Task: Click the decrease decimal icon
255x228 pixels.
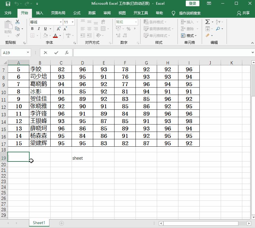Action: click(x=125, y=35)
